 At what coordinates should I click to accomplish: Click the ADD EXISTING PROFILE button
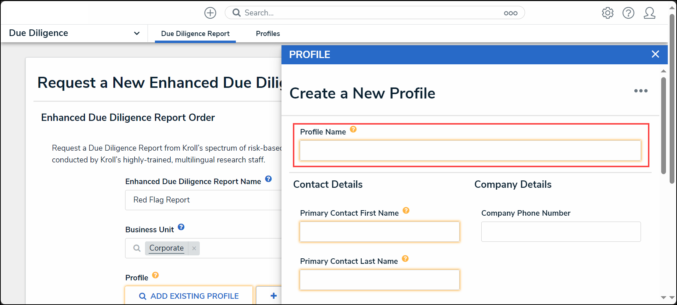point(189,296)
